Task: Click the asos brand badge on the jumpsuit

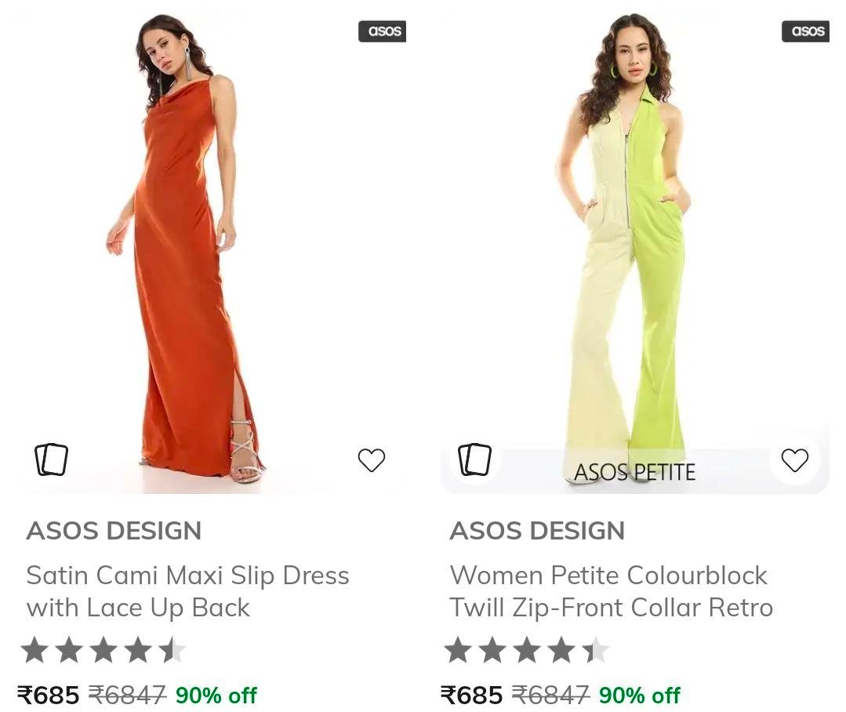Action: [806, 31]
